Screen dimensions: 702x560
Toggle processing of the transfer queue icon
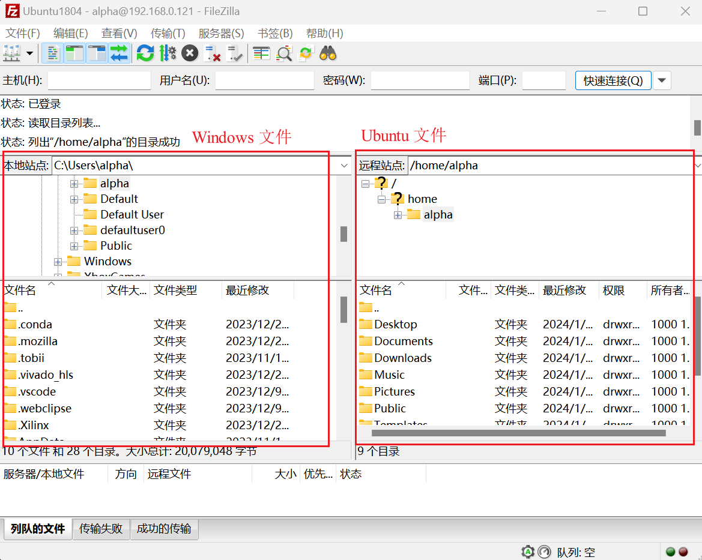point(168,53)
